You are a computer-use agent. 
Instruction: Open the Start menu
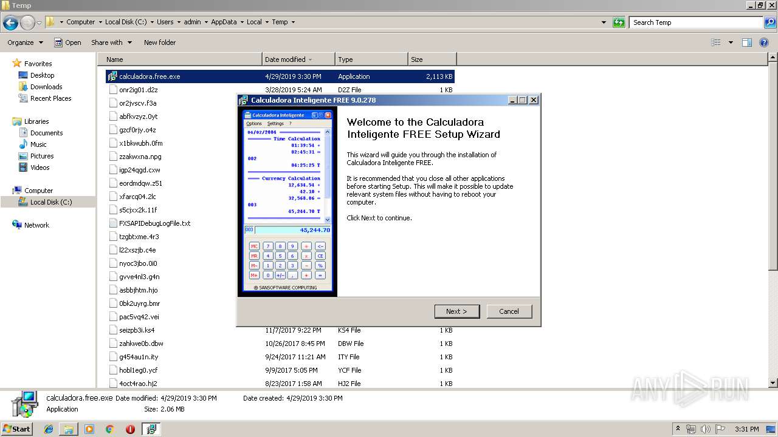pyautogui.click(x=16, y=429)
